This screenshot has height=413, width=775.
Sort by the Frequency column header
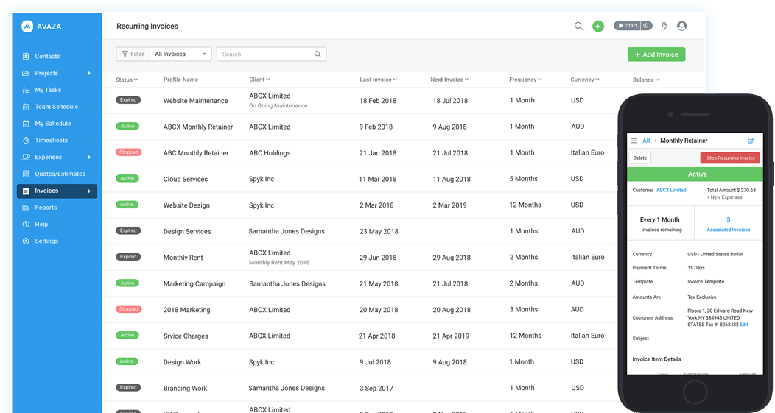(x=525, y=80)
